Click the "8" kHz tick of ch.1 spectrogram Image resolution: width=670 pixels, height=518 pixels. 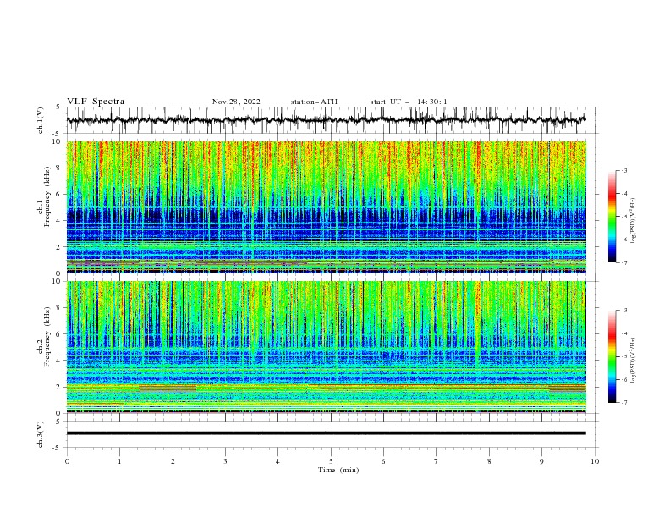[x=58, y=168]
